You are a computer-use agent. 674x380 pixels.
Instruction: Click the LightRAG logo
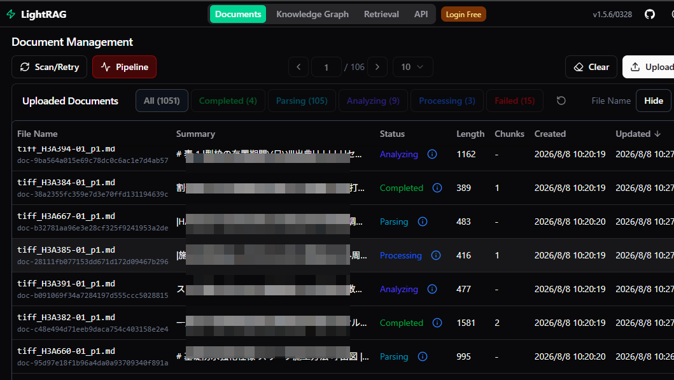tap(37, 14)
